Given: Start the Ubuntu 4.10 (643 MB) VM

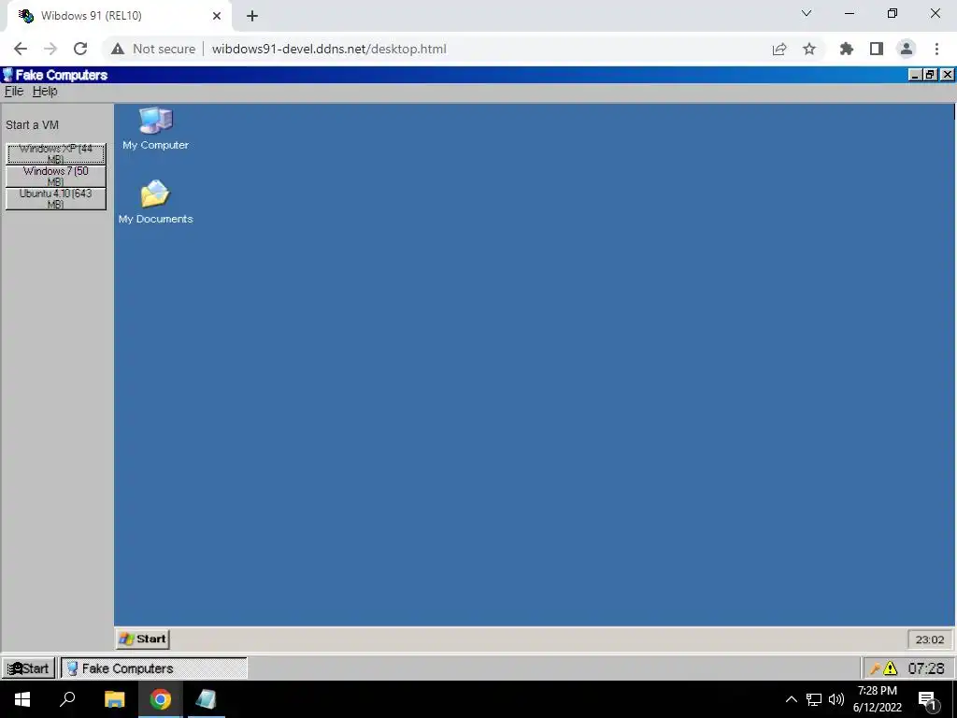Looking at the screenshot, I should pos(55,199).
